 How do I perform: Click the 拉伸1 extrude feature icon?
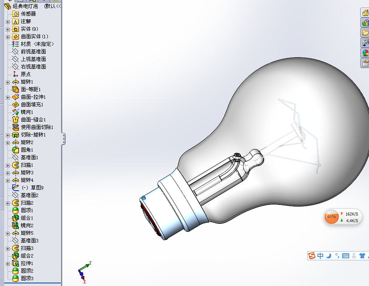[16, 263]
